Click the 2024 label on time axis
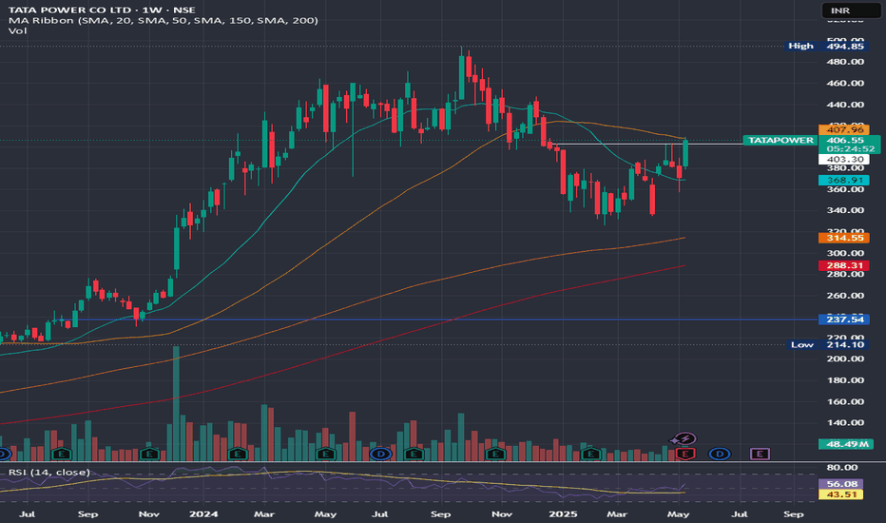 pos(203,513)
